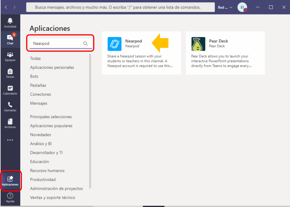The image size is (290, 207).
Task: Select the Bots category
Action: point(34,76)
